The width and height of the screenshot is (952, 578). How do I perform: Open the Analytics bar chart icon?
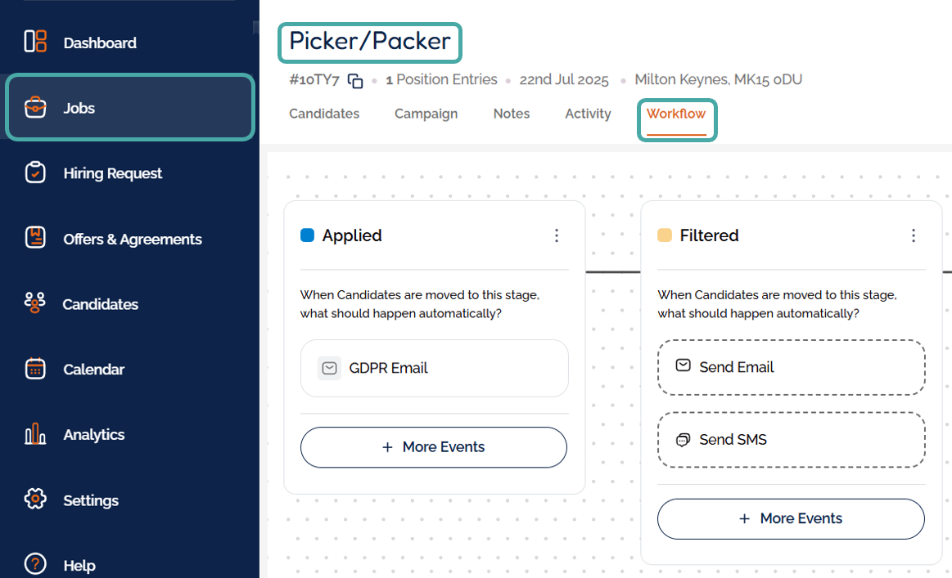click(x=35, y=434)
